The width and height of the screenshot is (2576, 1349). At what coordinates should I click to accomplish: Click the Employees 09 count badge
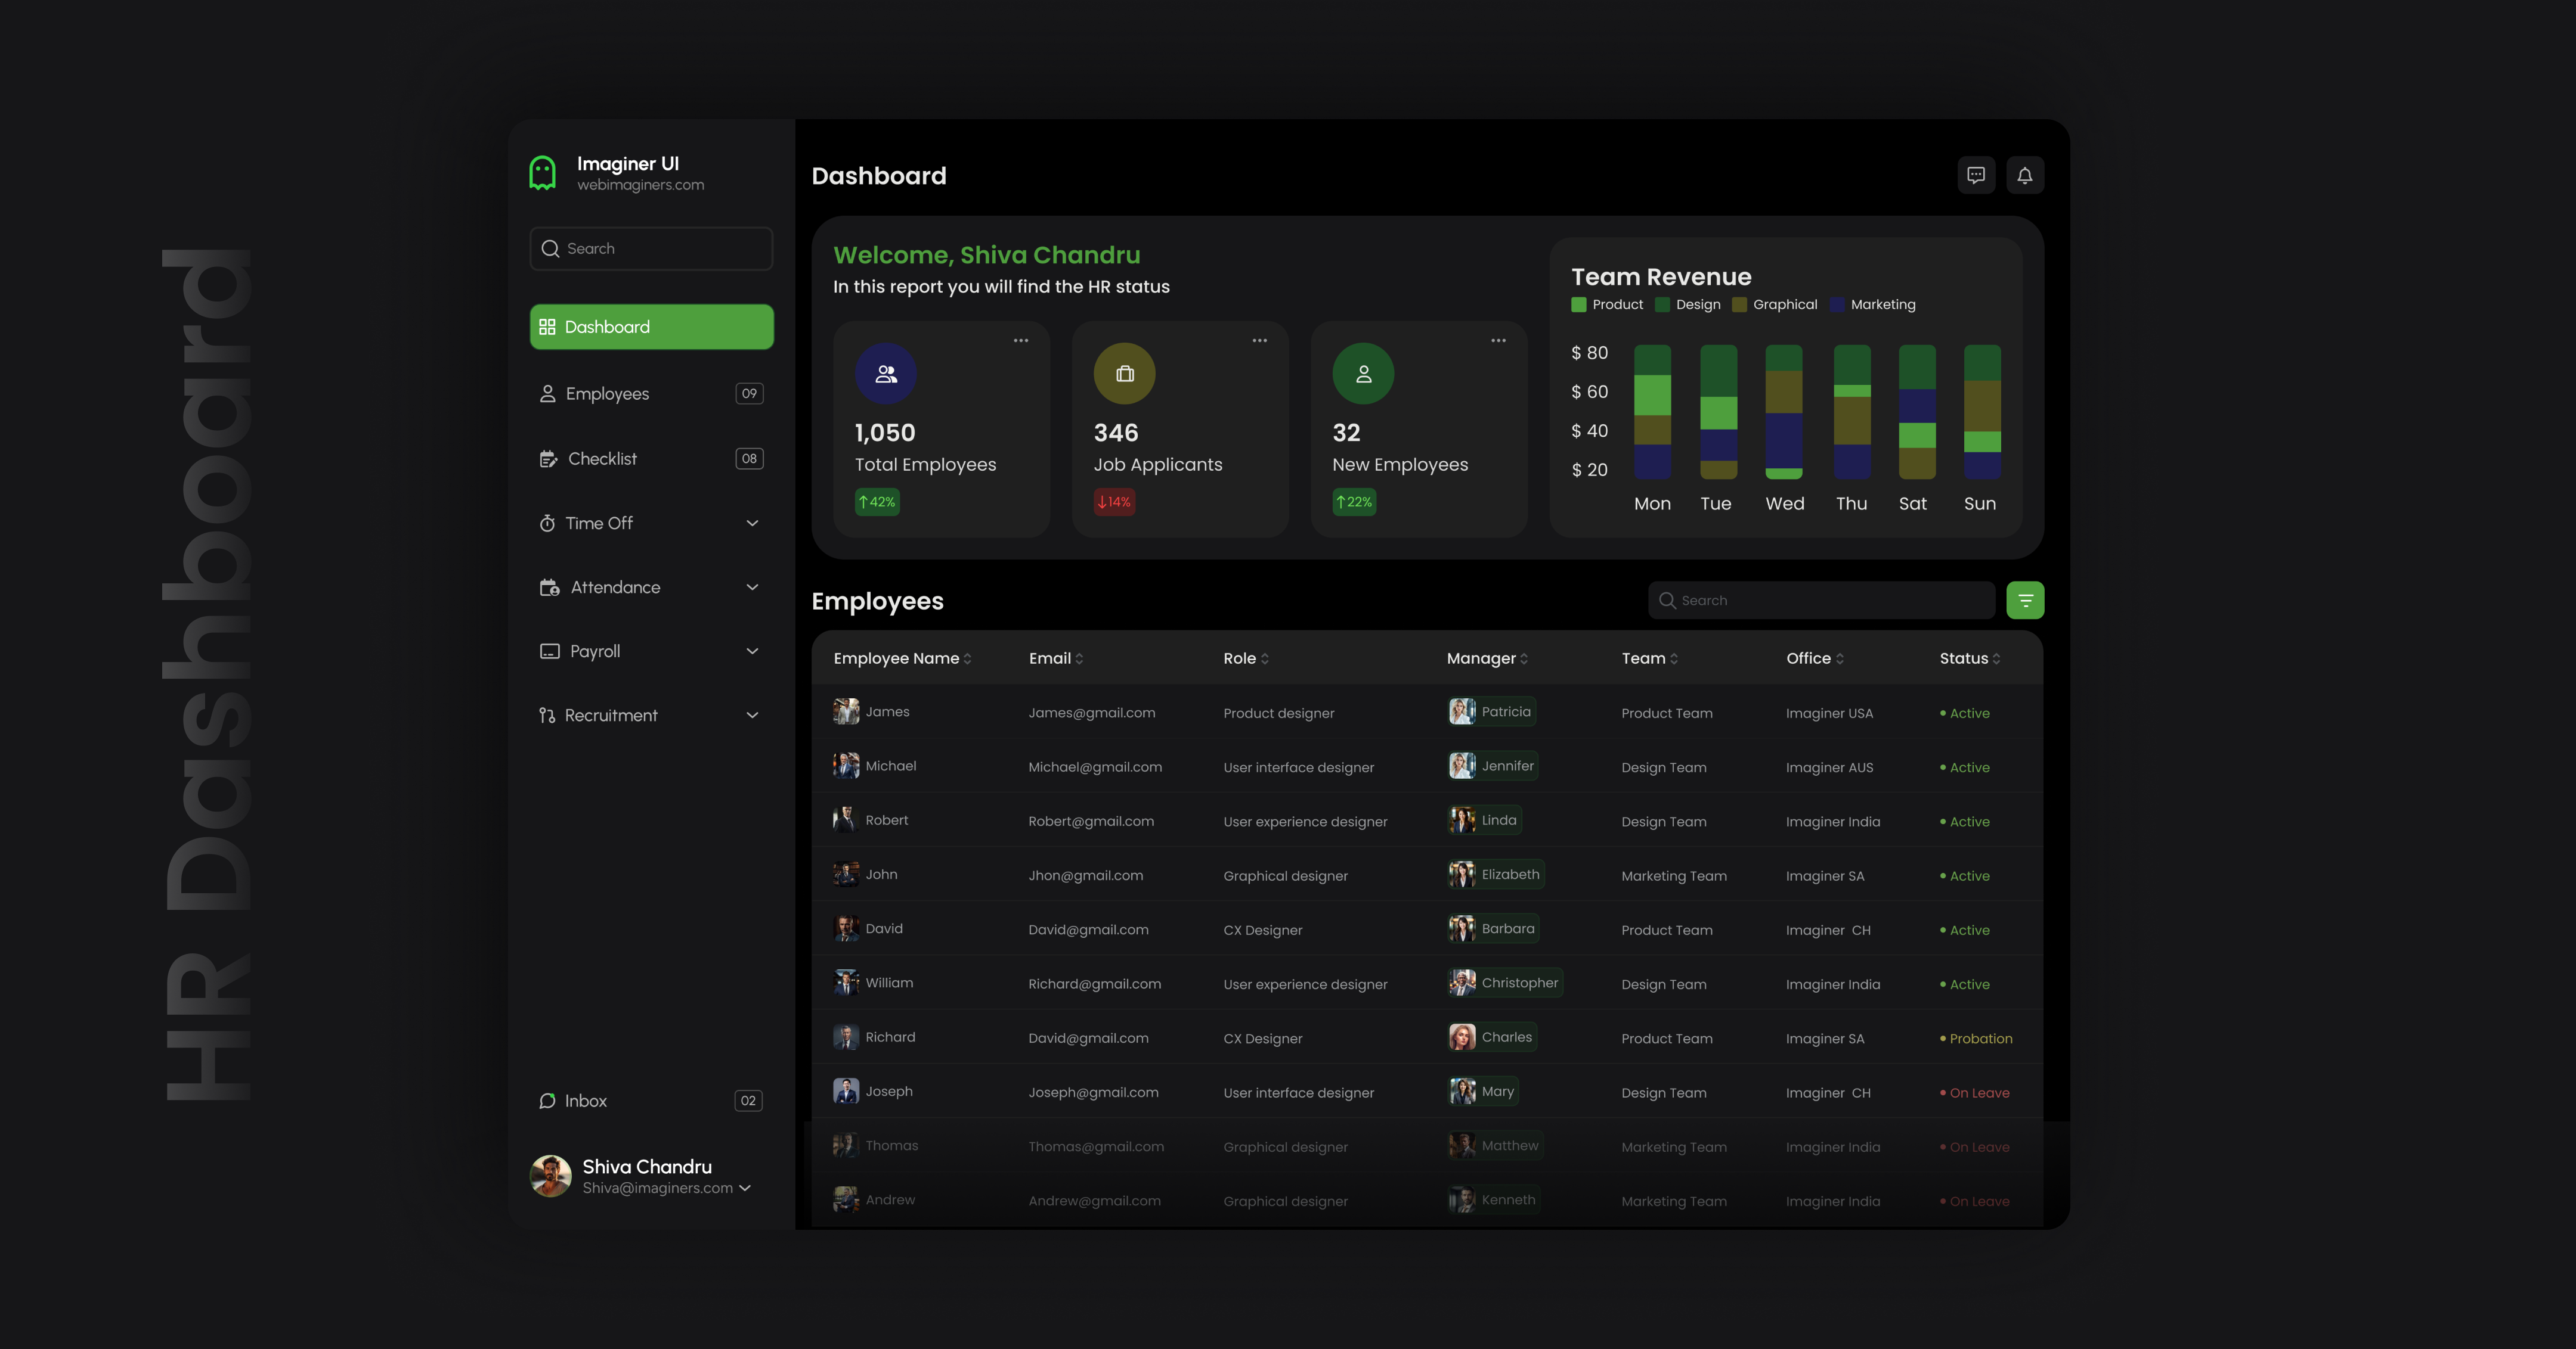(749, 394)
